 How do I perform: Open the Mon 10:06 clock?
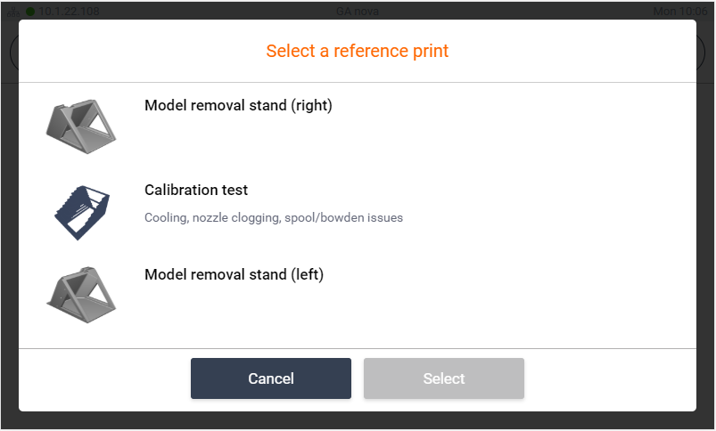pyautogui.click(x=680, y=12)
